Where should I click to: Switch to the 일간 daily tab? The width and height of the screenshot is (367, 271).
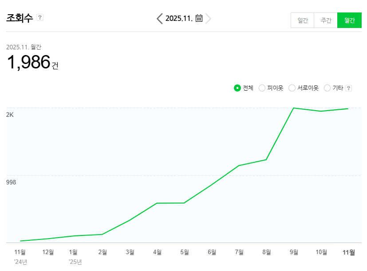[303, 20]
